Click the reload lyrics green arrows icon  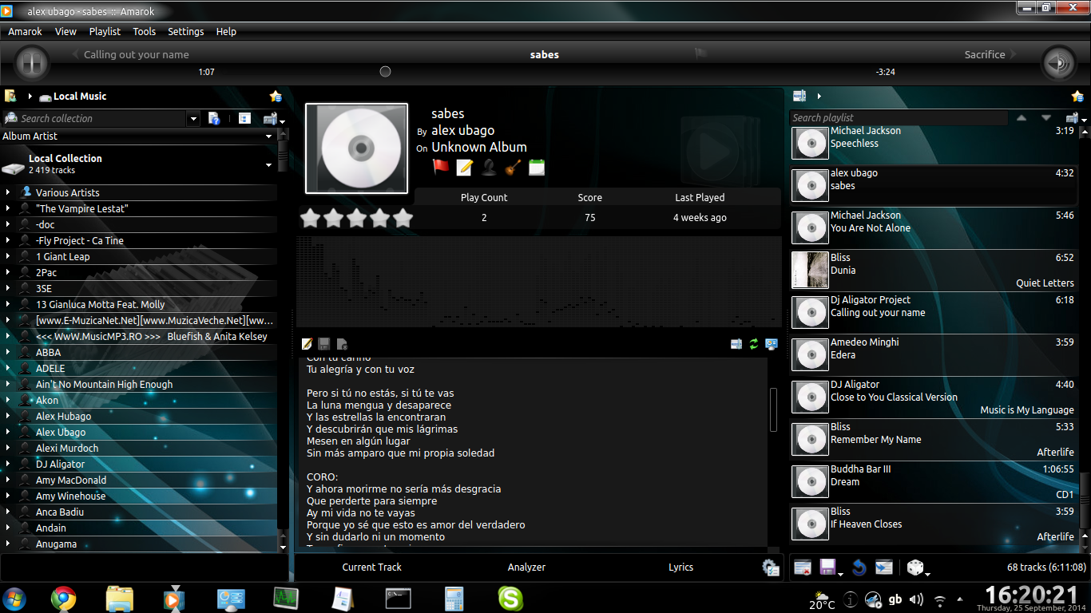(x=754, y=344)
